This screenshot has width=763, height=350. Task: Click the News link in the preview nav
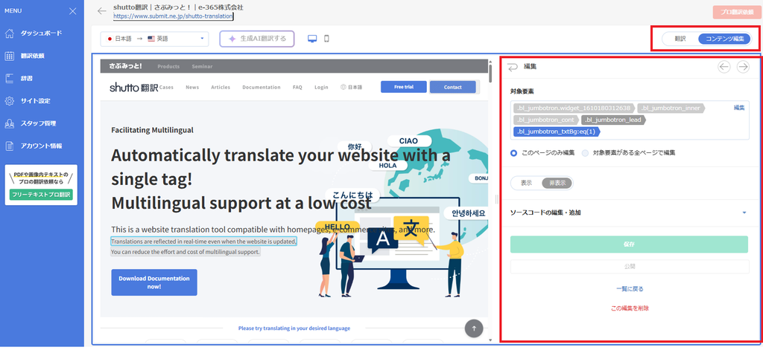tap(192, 88)
